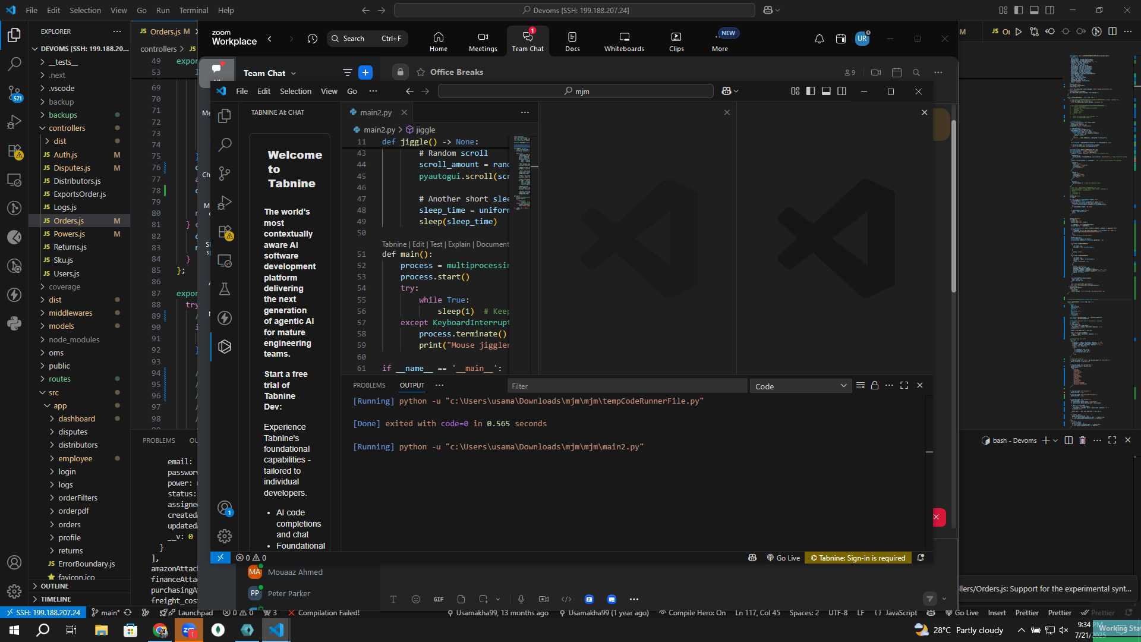Click chat filter icon next to Team Chat
The image size is (1141, 642).
348,73
